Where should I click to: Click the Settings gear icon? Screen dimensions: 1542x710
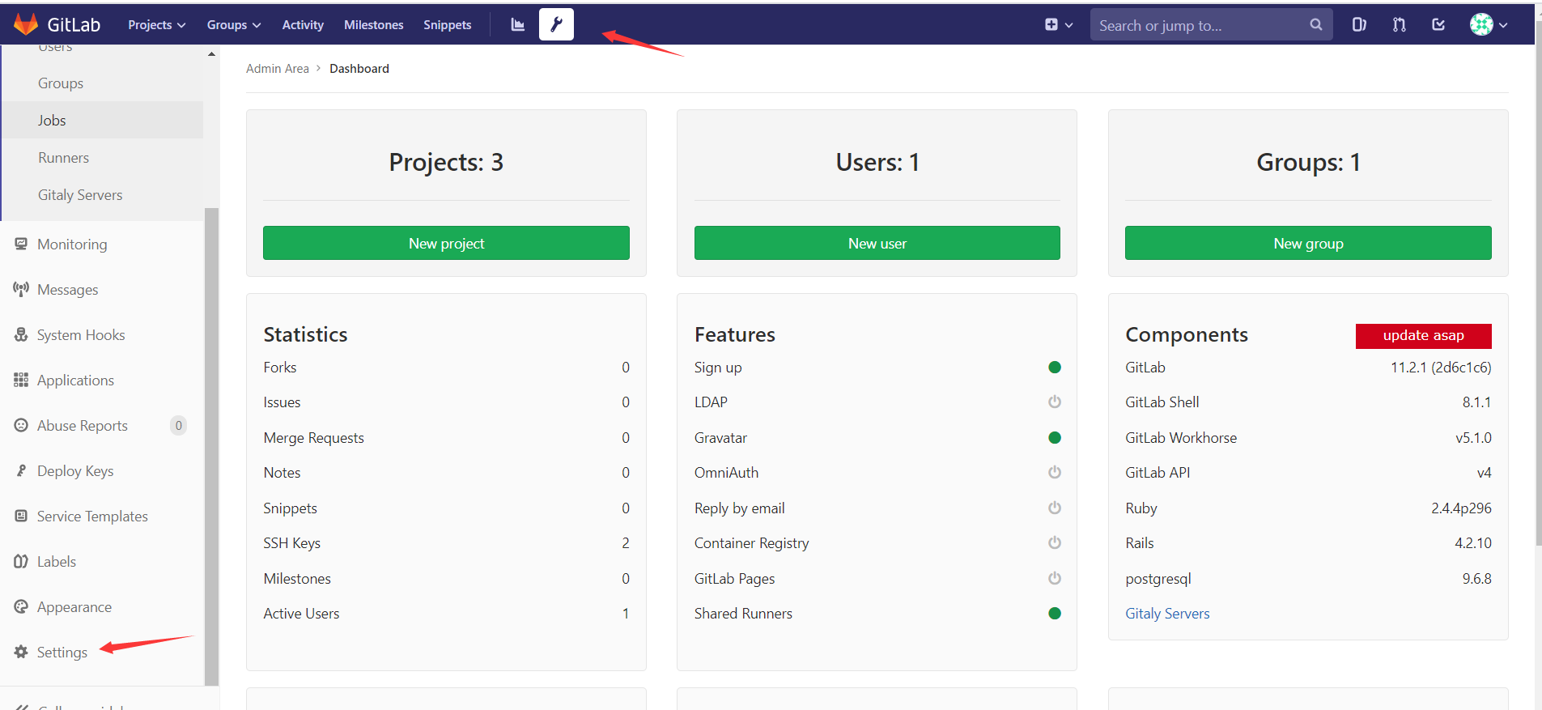[21, 652]
